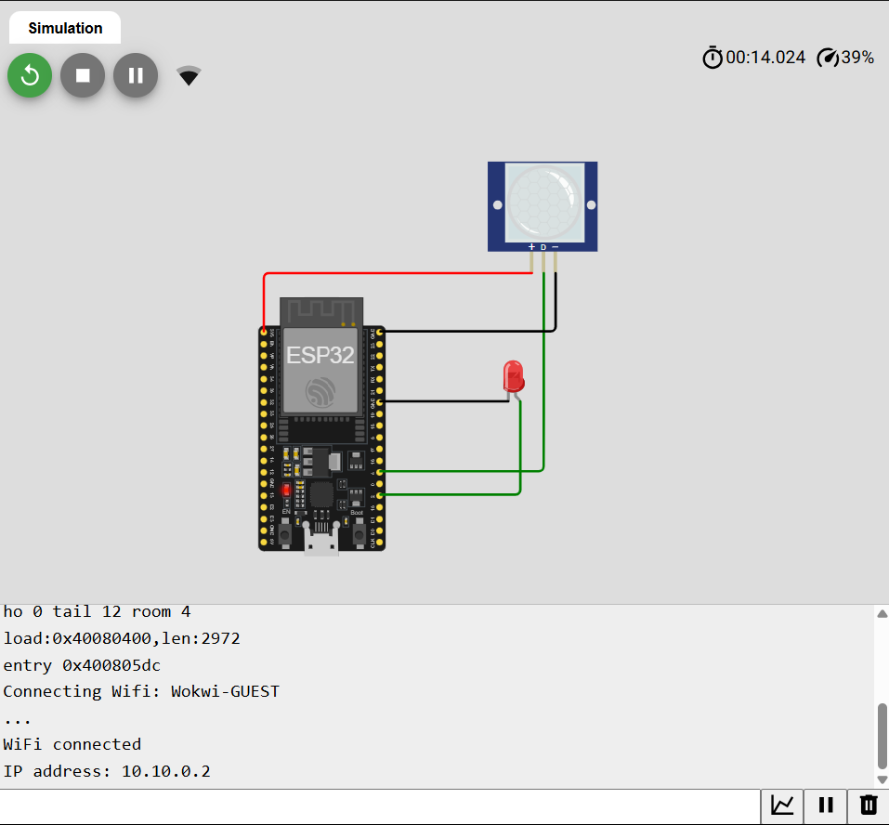The width and height of the screenshot is (889, 825).
Task: Click the scrollbar down arrow
Action: [881, 779]
